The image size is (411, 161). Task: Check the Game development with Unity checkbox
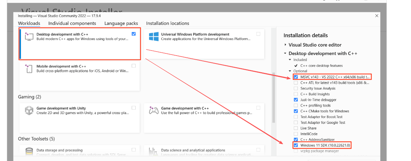(x=134, y=108)
